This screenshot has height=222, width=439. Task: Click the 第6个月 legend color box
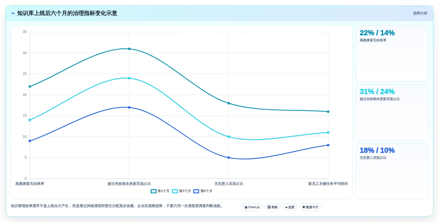pyautogui.click(x=196, y=191)
